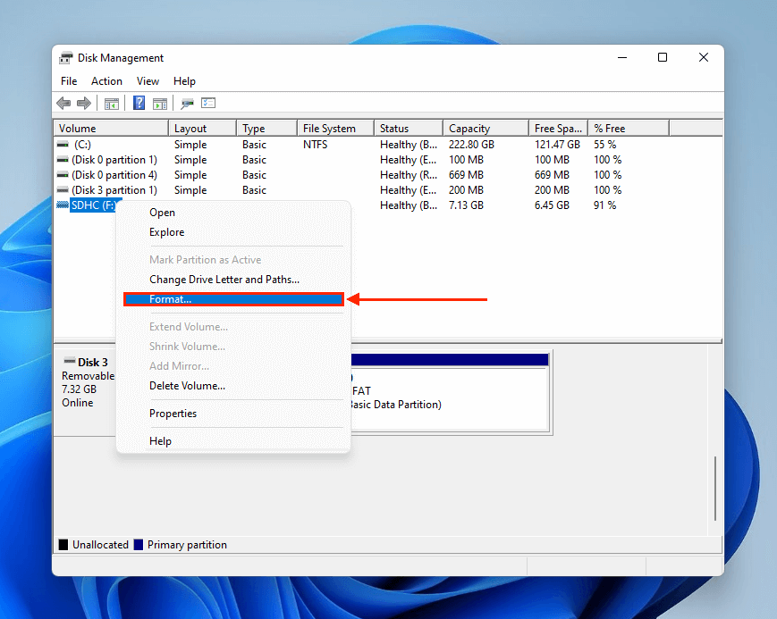Click the Show/Hide Console Tree icon

(112, 104)
